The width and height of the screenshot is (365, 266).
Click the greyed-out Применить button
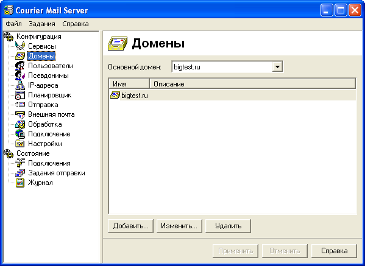(235, 251)
